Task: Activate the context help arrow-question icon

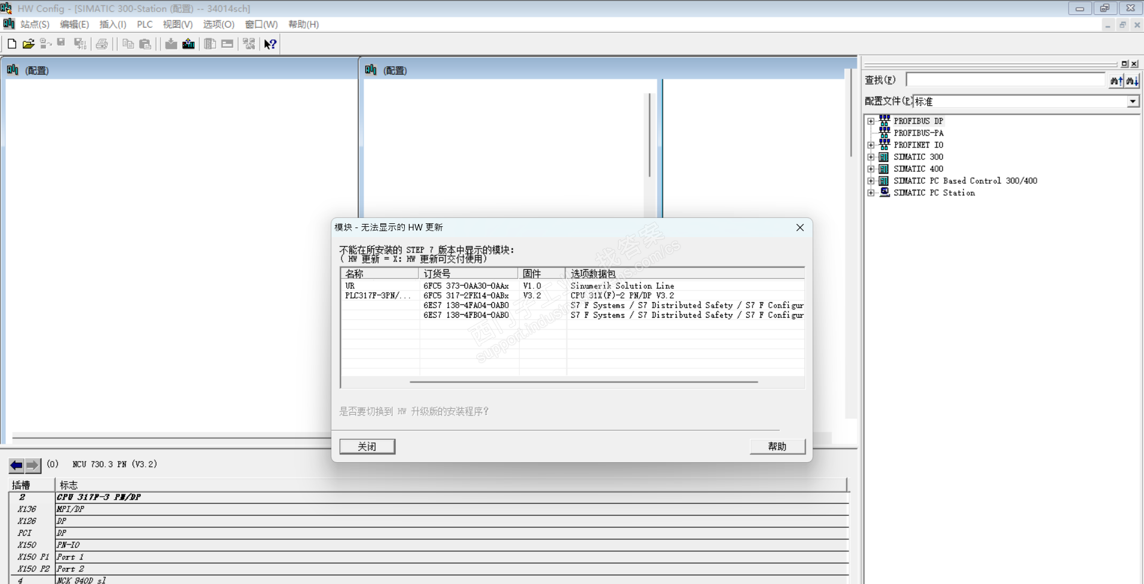Action: coord(270,44)
